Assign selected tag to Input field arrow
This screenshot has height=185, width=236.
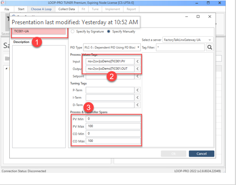[137, 62]
